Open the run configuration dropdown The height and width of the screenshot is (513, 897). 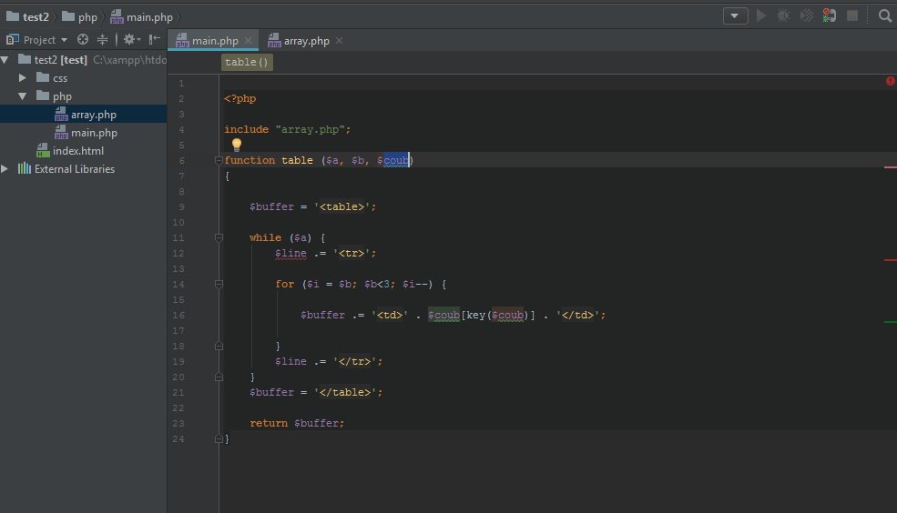point(735,15)
